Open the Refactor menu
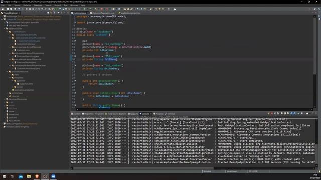The width and height of the screenshot is (321, 180). [27, 5]
